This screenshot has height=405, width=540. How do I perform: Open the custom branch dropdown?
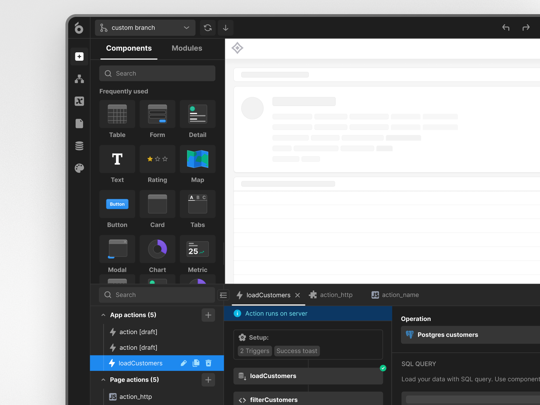(145, 28)
